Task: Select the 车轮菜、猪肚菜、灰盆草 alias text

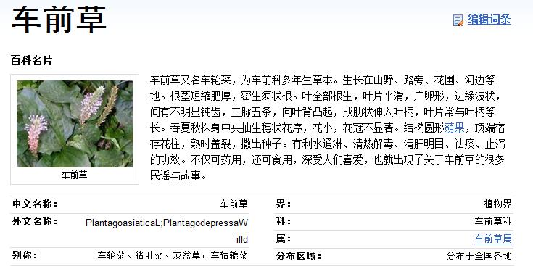Action: [149, 255]
